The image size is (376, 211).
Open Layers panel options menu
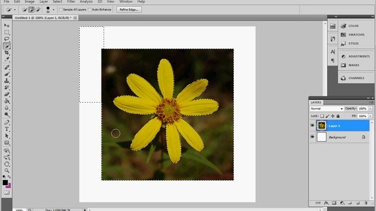[372, 103]
